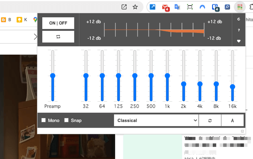Image resolution: width=253 pixels, height=159 pixels.
Task: Click the screenshot capture extension icon
Action: (x=190, y=7)
